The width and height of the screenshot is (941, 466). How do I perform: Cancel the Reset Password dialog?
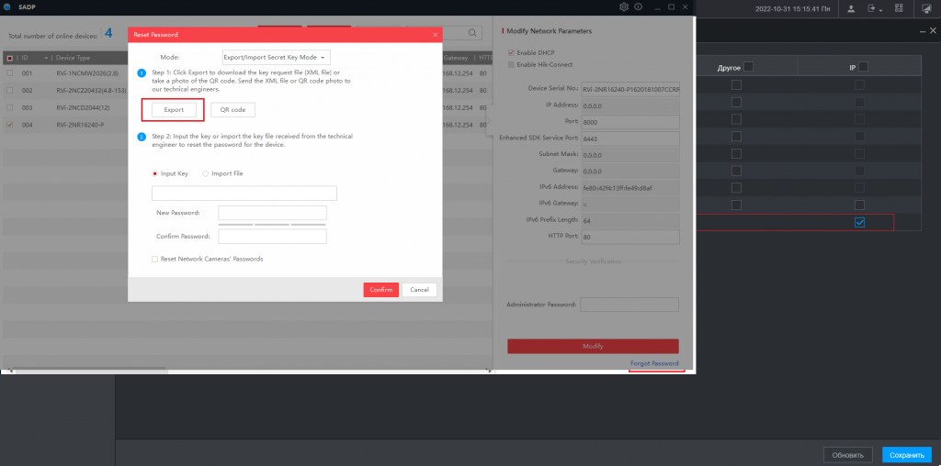(x=419, y=290)
